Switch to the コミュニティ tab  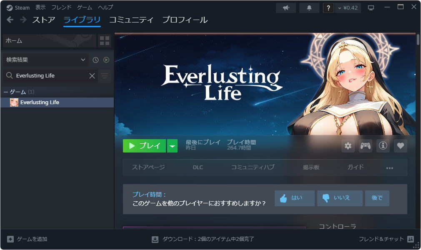(x=131, y=20)
